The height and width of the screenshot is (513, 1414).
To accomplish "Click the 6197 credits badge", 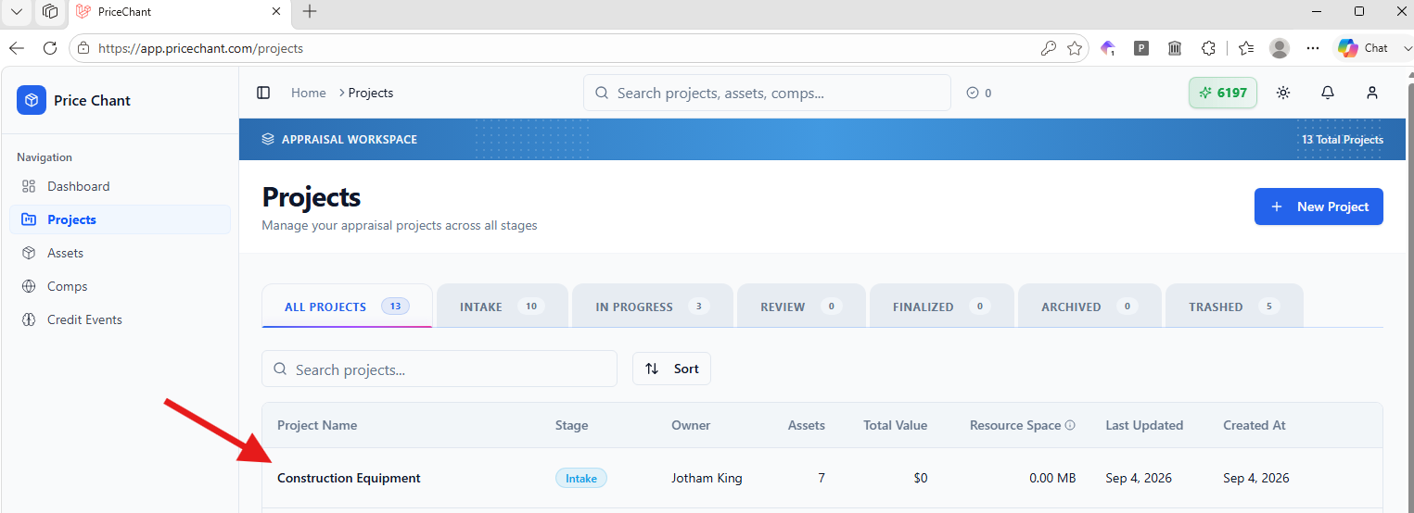I will (x=1223, y=93).
